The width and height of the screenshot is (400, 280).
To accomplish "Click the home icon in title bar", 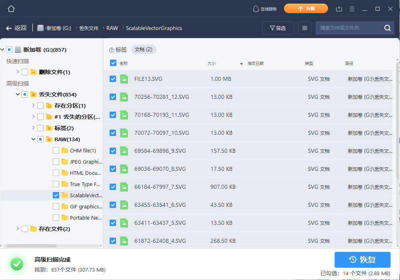I will [x=11, y=9].
